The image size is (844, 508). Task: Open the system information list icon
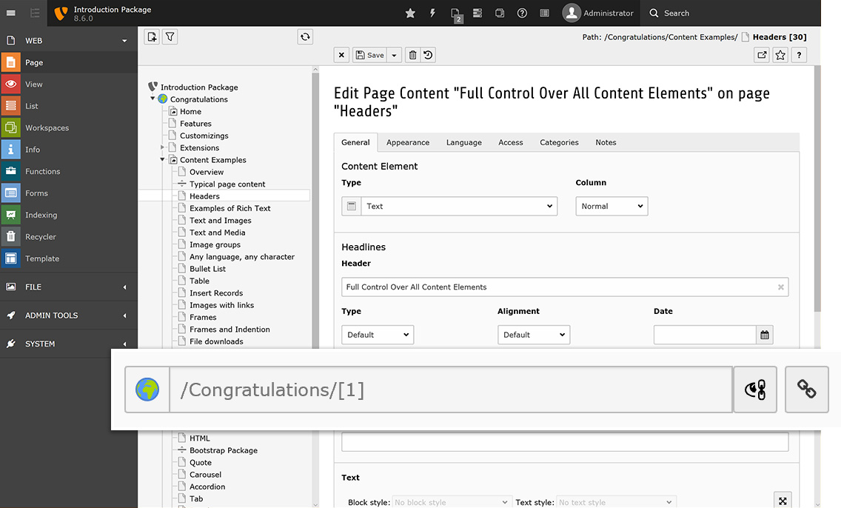545,13
